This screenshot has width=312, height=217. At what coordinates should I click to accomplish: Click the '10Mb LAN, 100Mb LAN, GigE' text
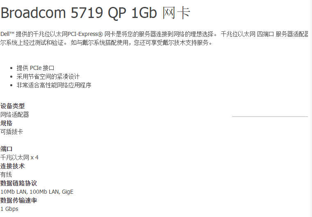pos(37,192)
